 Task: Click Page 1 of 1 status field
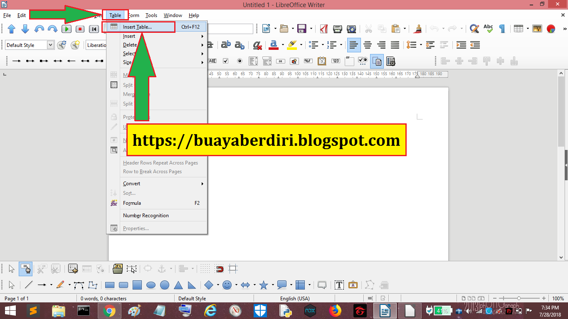coord(17,298)
